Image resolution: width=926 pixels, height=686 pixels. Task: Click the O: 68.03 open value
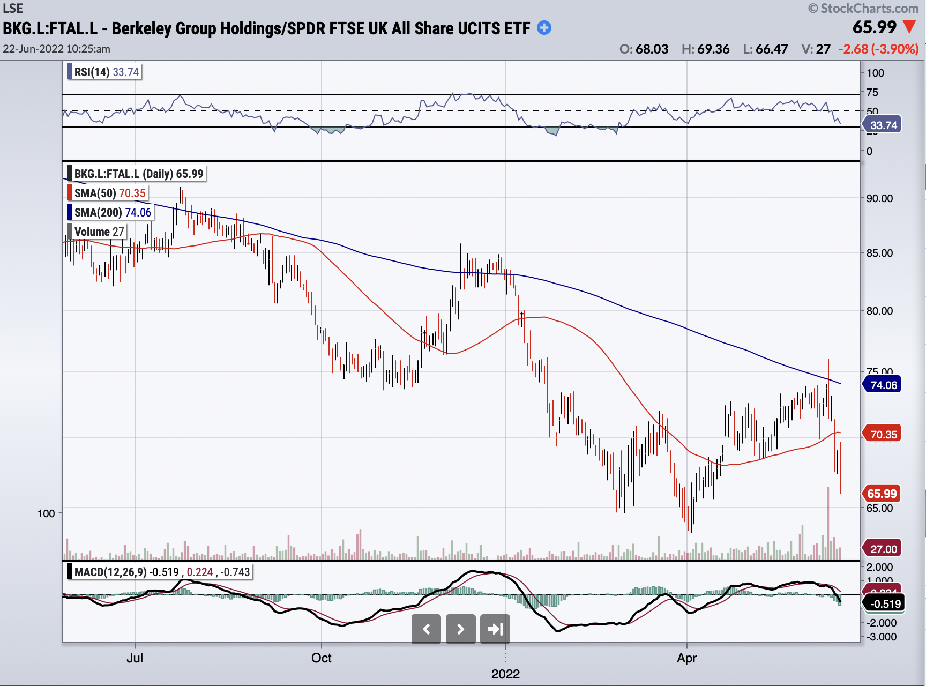click(x=644, y=49)
